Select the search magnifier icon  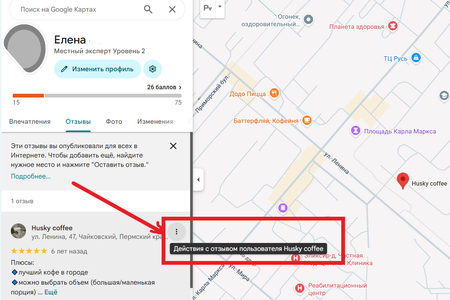148,9
